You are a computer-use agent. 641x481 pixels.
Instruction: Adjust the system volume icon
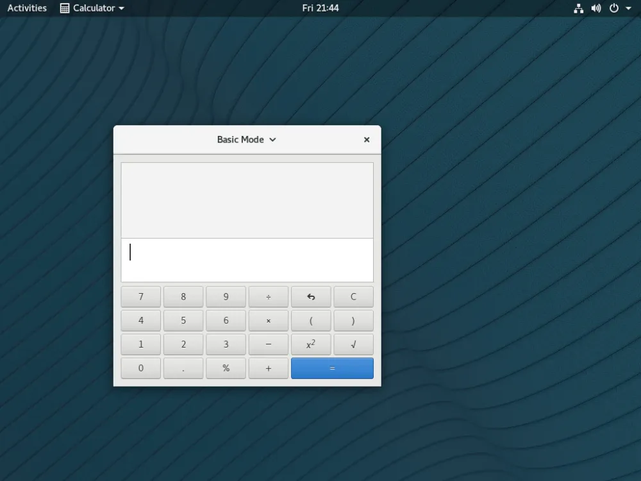595,8
